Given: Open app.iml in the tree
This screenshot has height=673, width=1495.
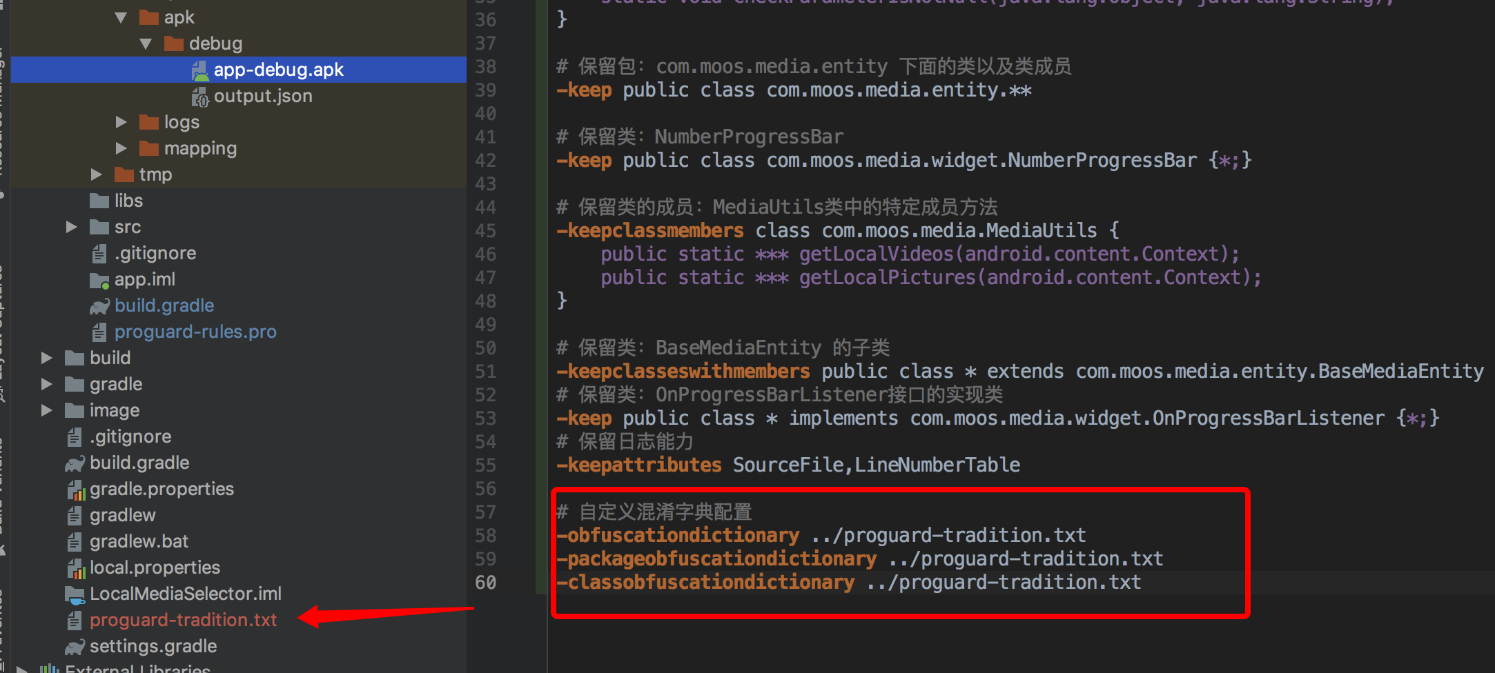Looking at the screenshot, I should (x=145, y=279).
